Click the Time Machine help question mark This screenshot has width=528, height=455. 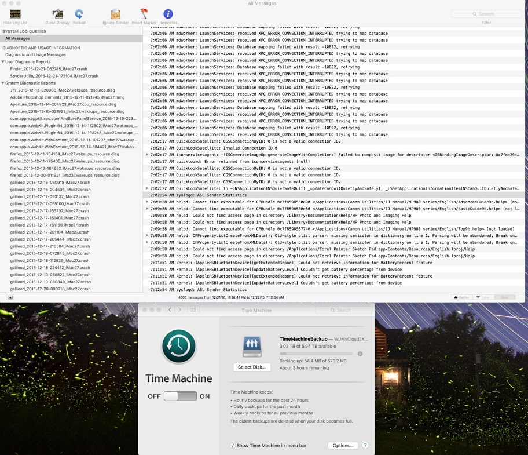coord(365,446)
